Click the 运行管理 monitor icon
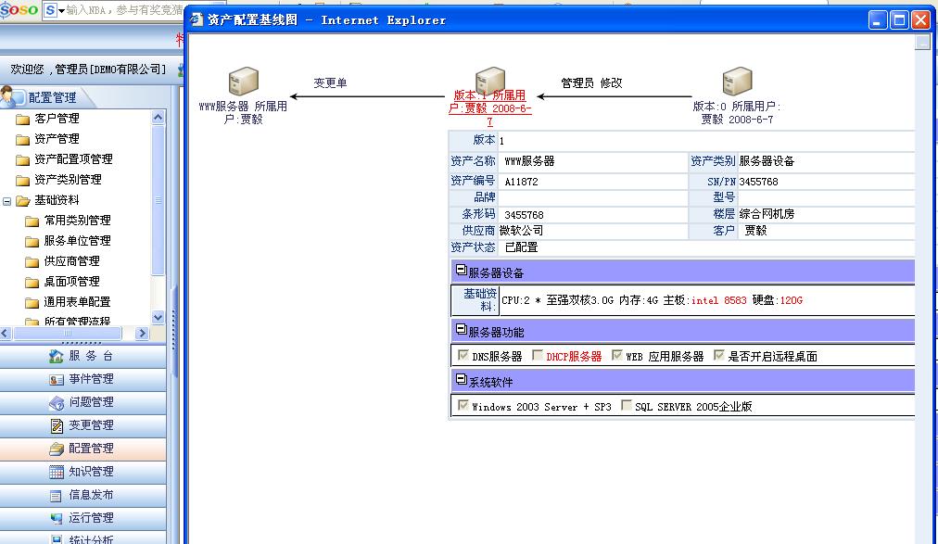Image resolution: width=938 pixels, height=544 pixels. click(x=57, y=518)
